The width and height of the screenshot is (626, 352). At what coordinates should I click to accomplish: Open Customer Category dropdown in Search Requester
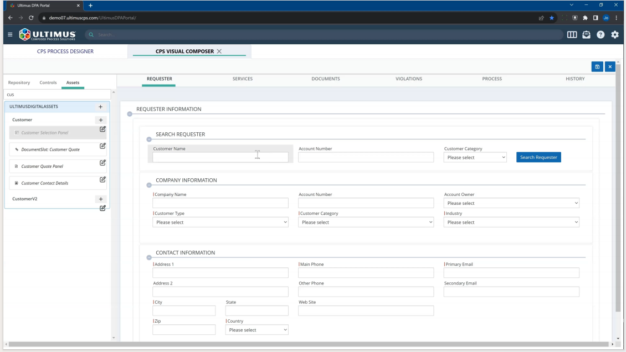pos(475,158)
